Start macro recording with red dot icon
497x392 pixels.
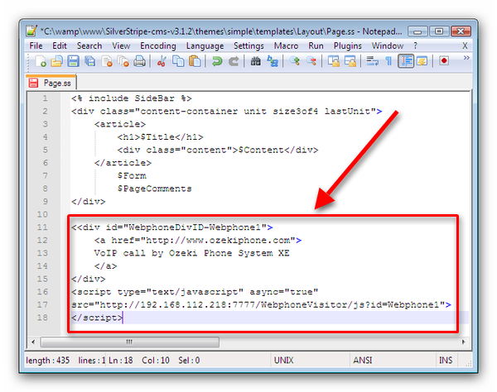tap(444, 61)
